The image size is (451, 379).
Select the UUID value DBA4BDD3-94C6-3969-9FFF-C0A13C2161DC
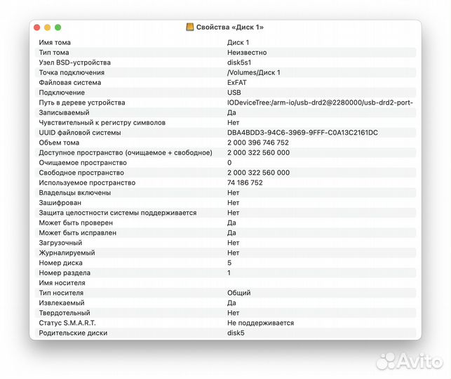click(302, 133)
